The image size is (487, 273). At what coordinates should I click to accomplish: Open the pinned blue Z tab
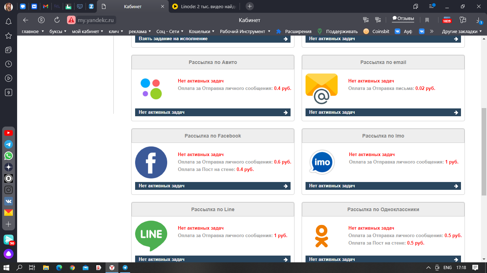coord(91,6)
